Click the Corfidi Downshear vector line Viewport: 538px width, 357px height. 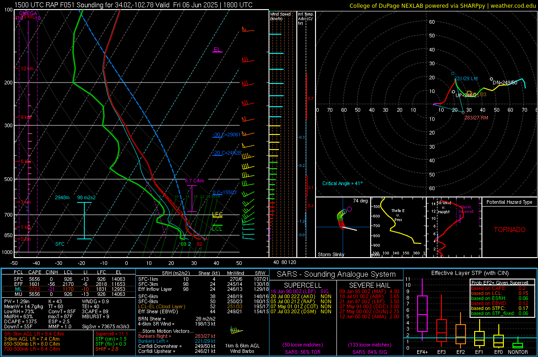[177, 346]
